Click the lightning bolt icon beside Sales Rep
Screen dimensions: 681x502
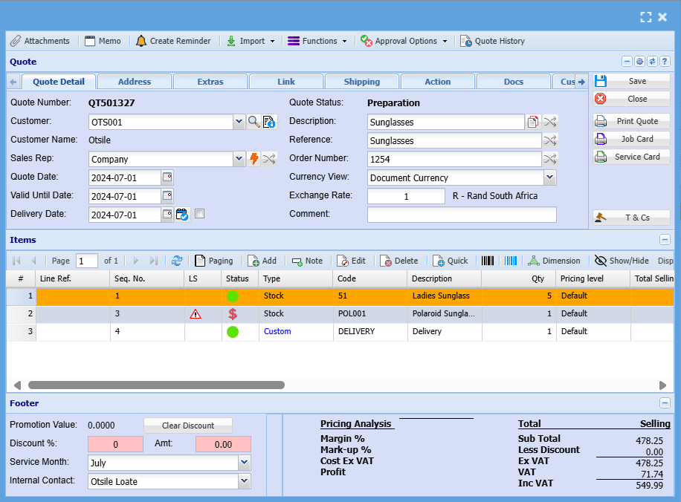(254, 159)
